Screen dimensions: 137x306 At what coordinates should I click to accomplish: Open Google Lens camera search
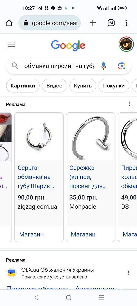tap(122, 66)
